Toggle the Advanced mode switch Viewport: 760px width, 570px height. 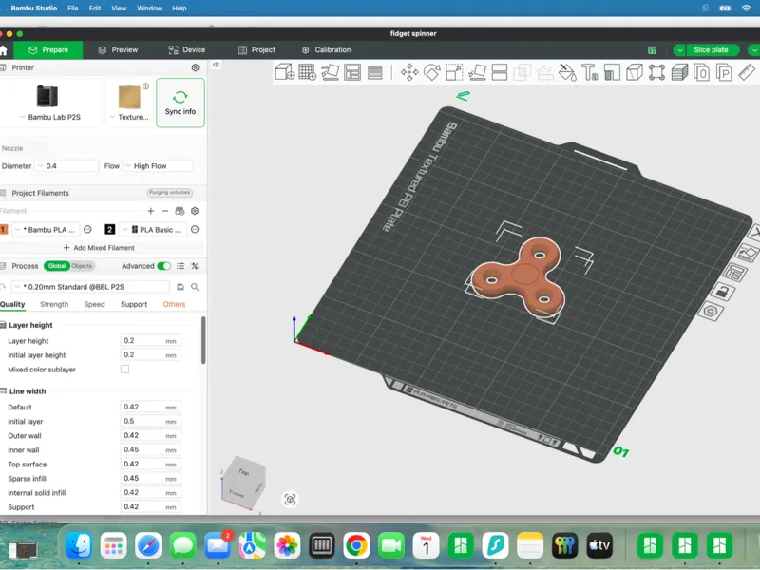pos(163,266)
